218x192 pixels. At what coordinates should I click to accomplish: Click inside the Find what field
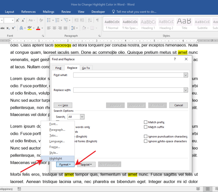(x=129, y=75)
